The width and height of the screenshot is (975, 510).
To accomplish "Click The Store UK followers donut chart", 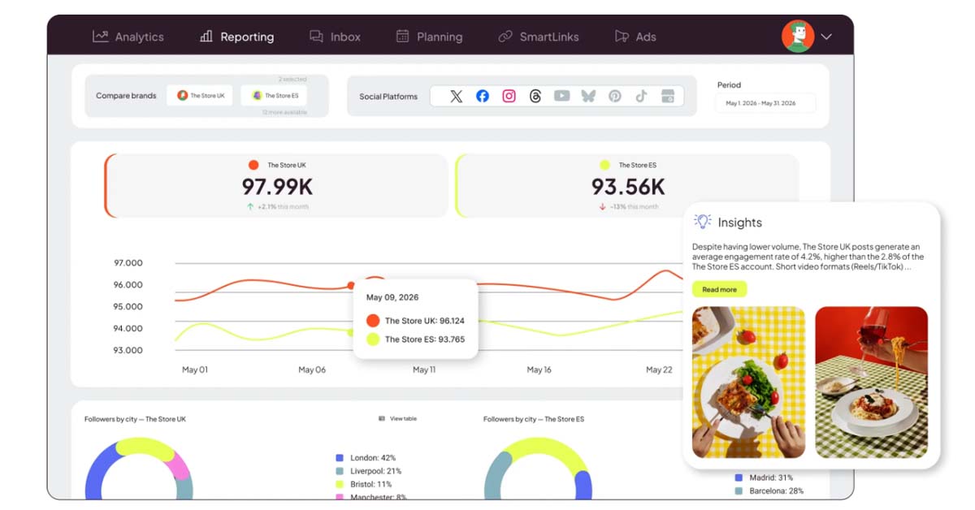I will click(x=138, y=469).
